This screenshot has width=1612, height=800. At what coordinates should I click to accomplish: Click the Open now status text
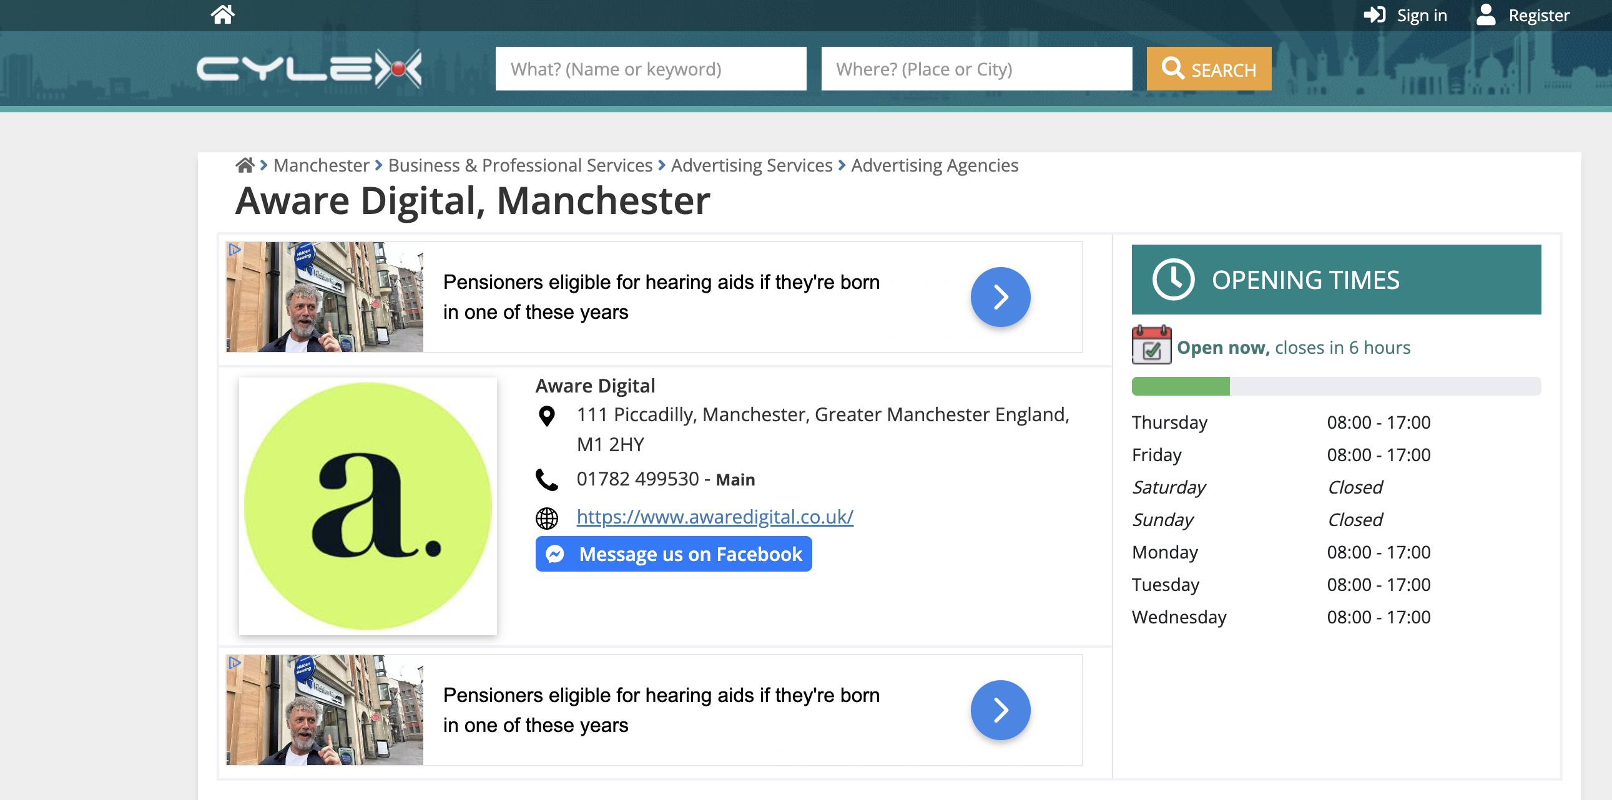tap(1293, 347)
